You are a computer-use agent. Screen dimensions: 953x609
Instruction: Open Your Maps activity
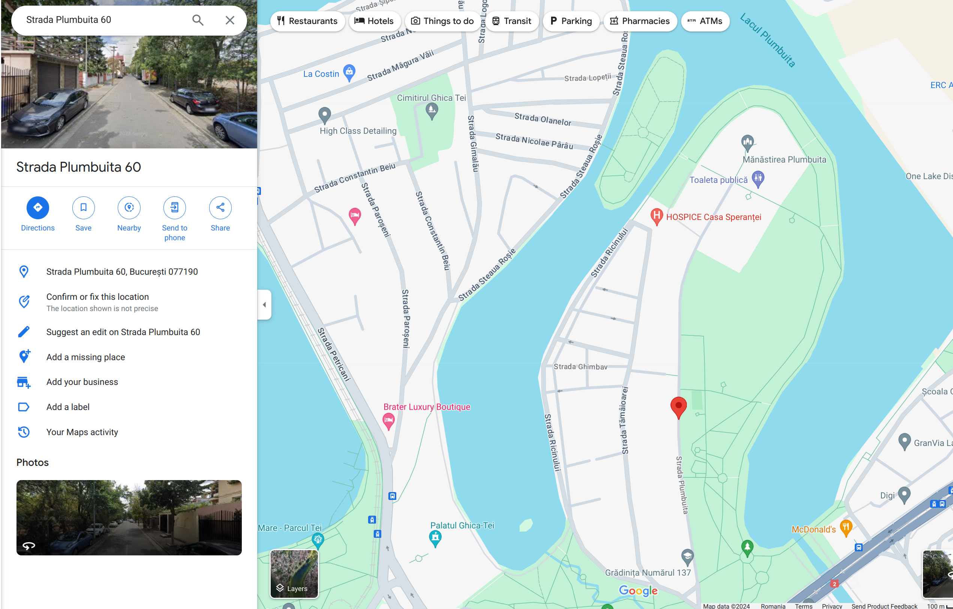82,432
